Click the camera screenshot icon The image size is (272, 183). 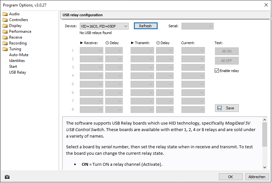click(x=7, y=177)
